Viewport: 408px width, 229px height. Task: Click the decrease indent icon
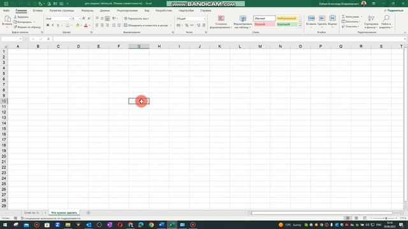point(113,25)
